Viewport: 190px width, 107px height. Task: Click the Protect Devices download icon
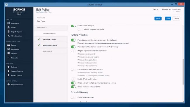click(x=8, y=75)
